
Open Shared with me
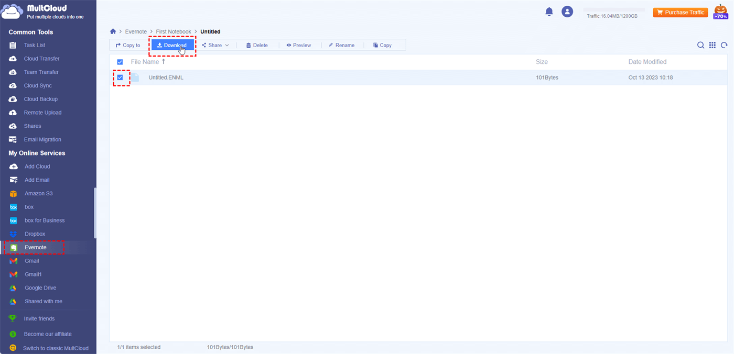43,302
